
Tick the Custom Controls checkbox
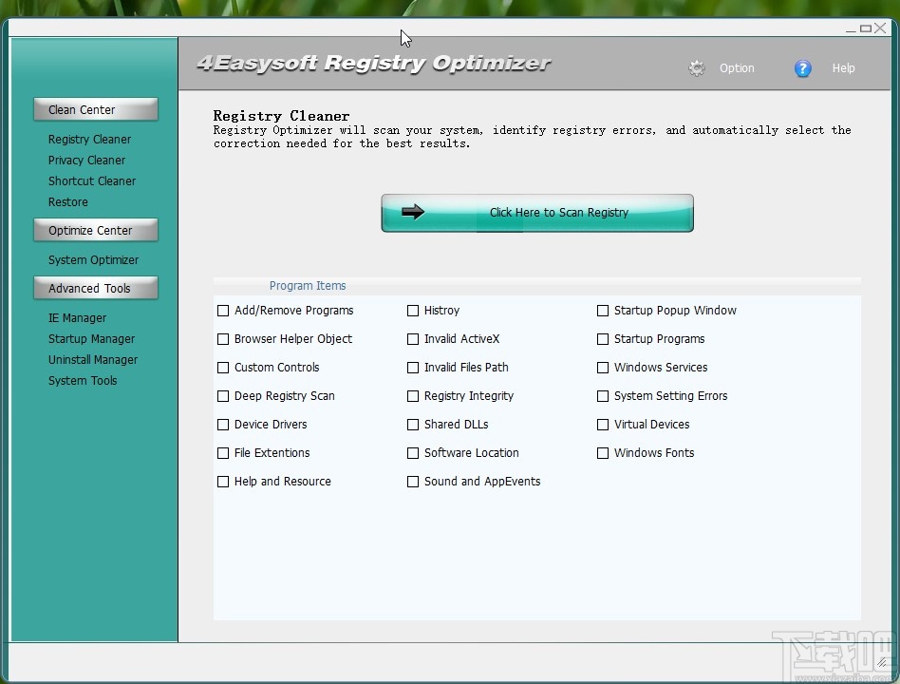coord(223,368)
